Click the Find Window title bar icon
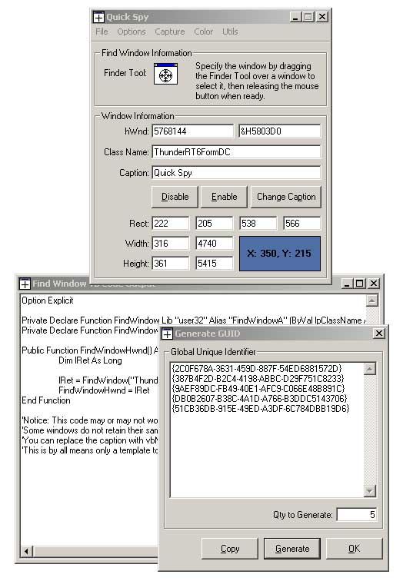The height and width of the screenshot is (581, 403). [25, 284]
